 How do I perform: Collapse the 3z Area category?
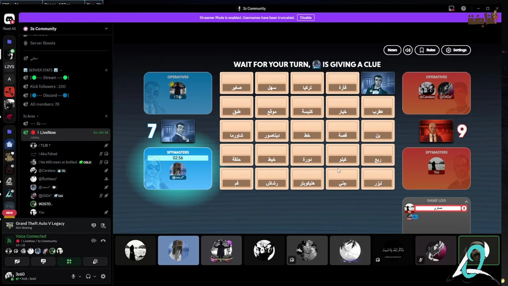point(31,116)
